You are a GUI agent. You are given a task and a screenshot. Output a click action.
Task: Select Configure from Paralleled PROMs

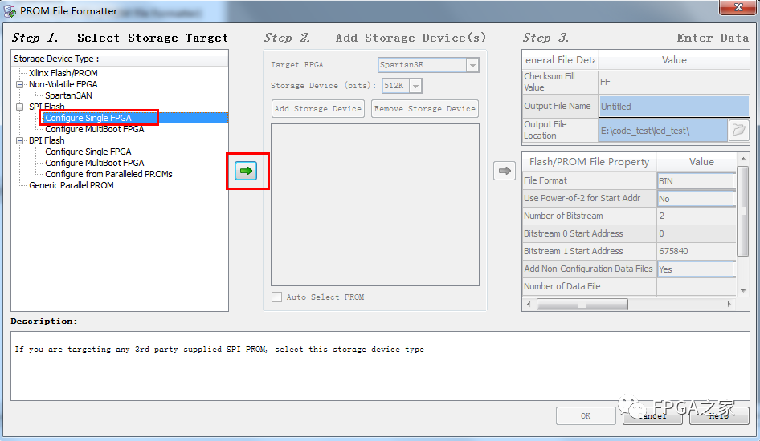[108, 174]
